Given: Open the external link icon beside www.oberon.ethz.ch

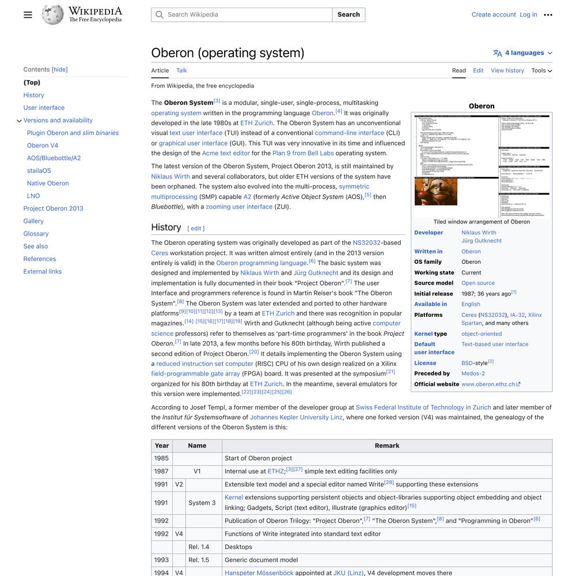Looking at the screenshot, I should click(518, 384).
